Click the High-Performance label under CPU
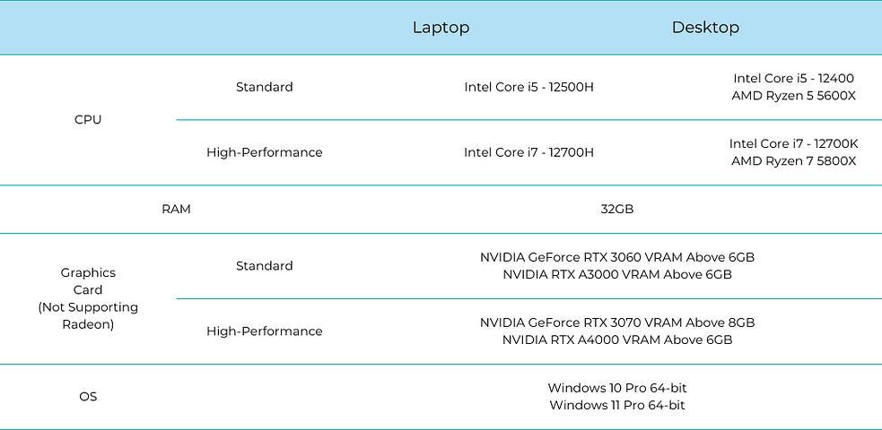882x430 pixels. [x=264, y=152]
